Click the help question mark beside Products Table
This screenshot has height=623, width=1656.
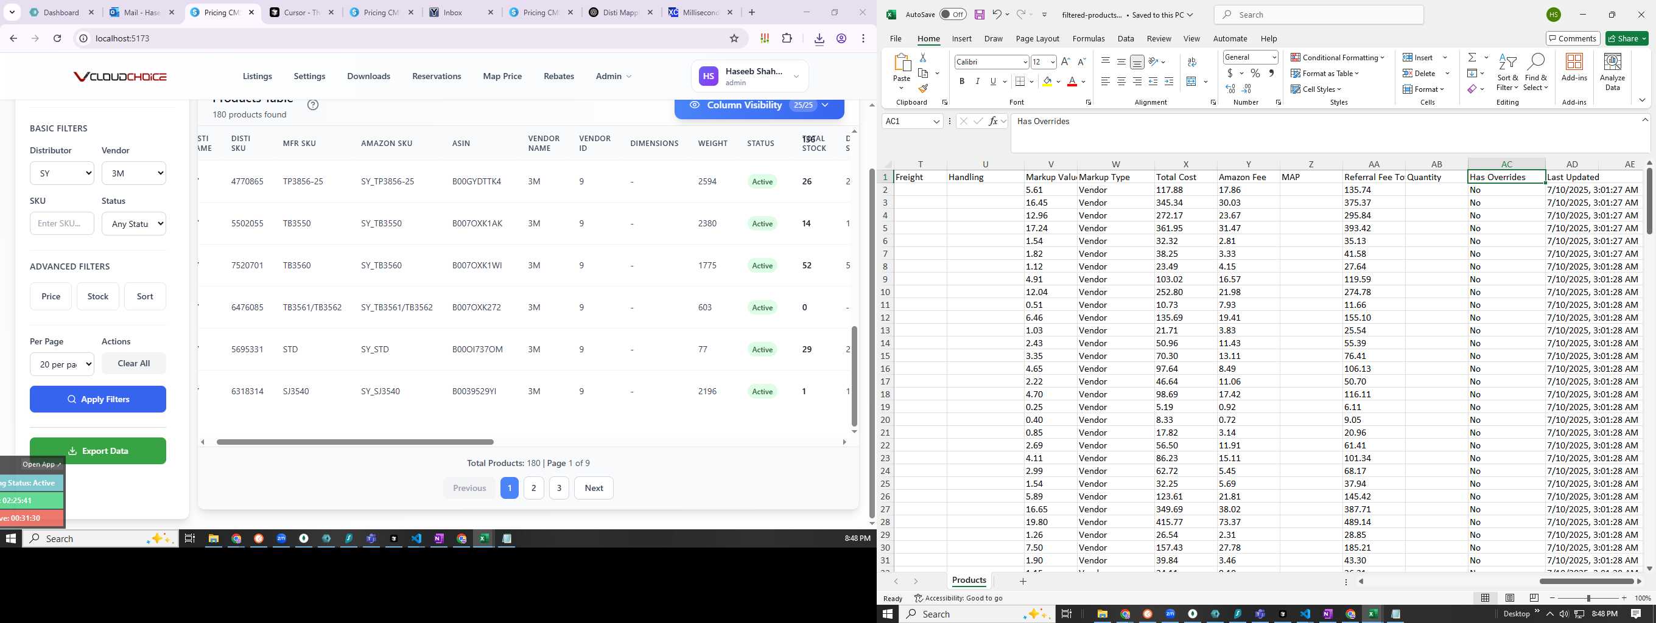313,105
